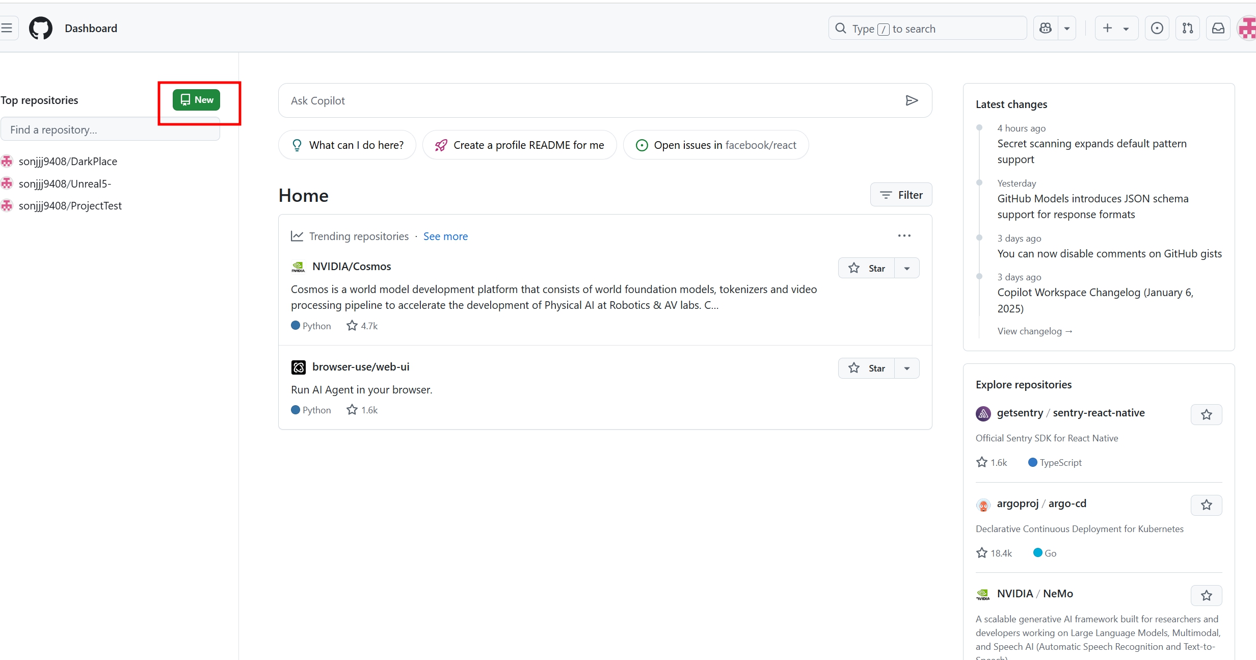Expand star lists dropdown for browser-use/web-ui
Image resolution: width=1256 pixels, height=660 pixels.
coord(907,368)
